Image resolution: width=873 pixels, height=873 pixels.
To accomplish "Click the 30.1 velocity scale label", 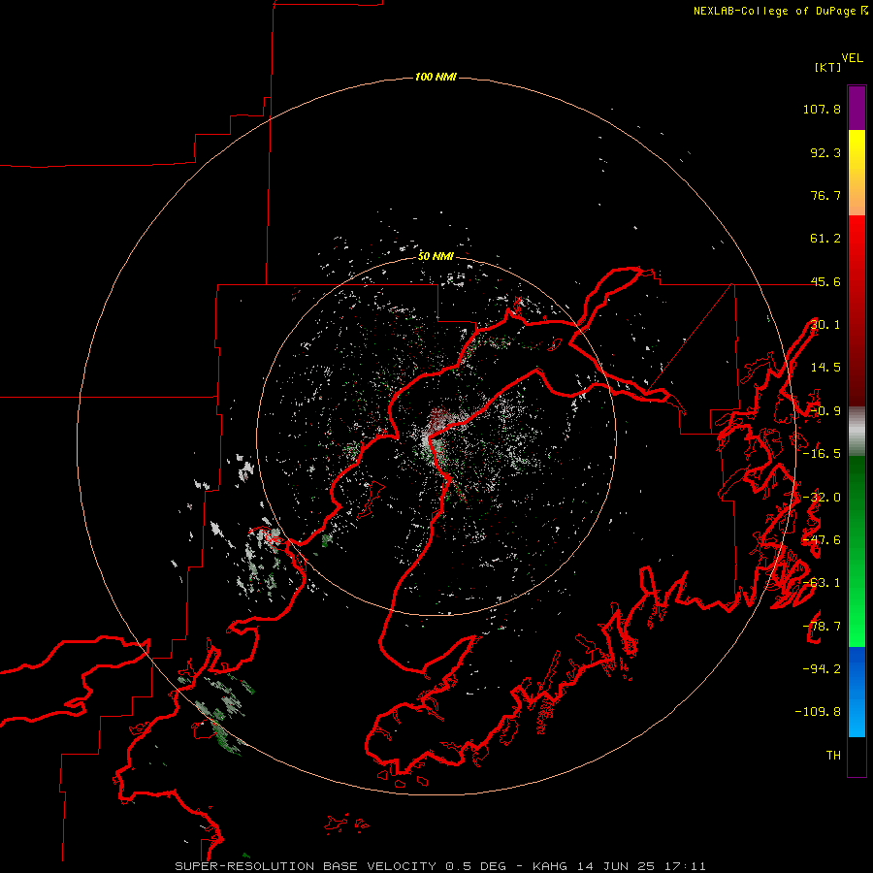I will 825,325.
